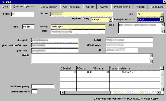
Task: Open the Raporty tab
Action: [x=140, y=7]
